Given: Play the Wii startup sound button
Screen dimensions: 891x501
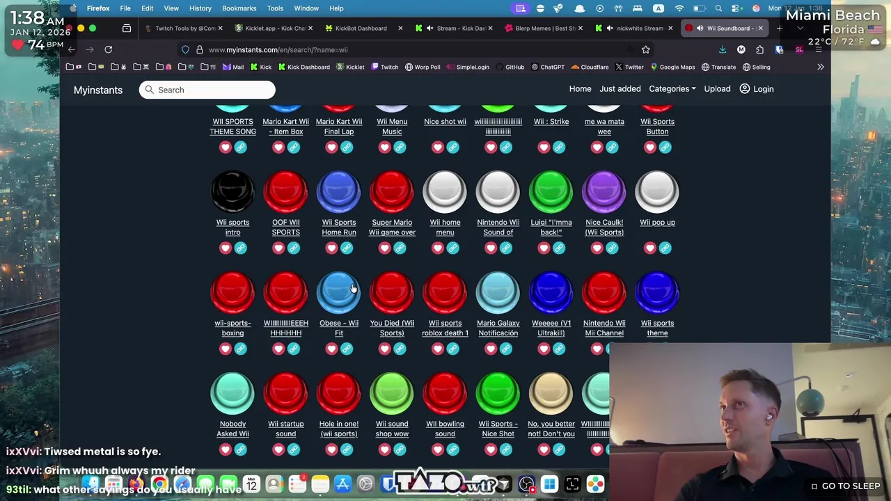Looking at the screenshot, I should [x=285, y=393].
